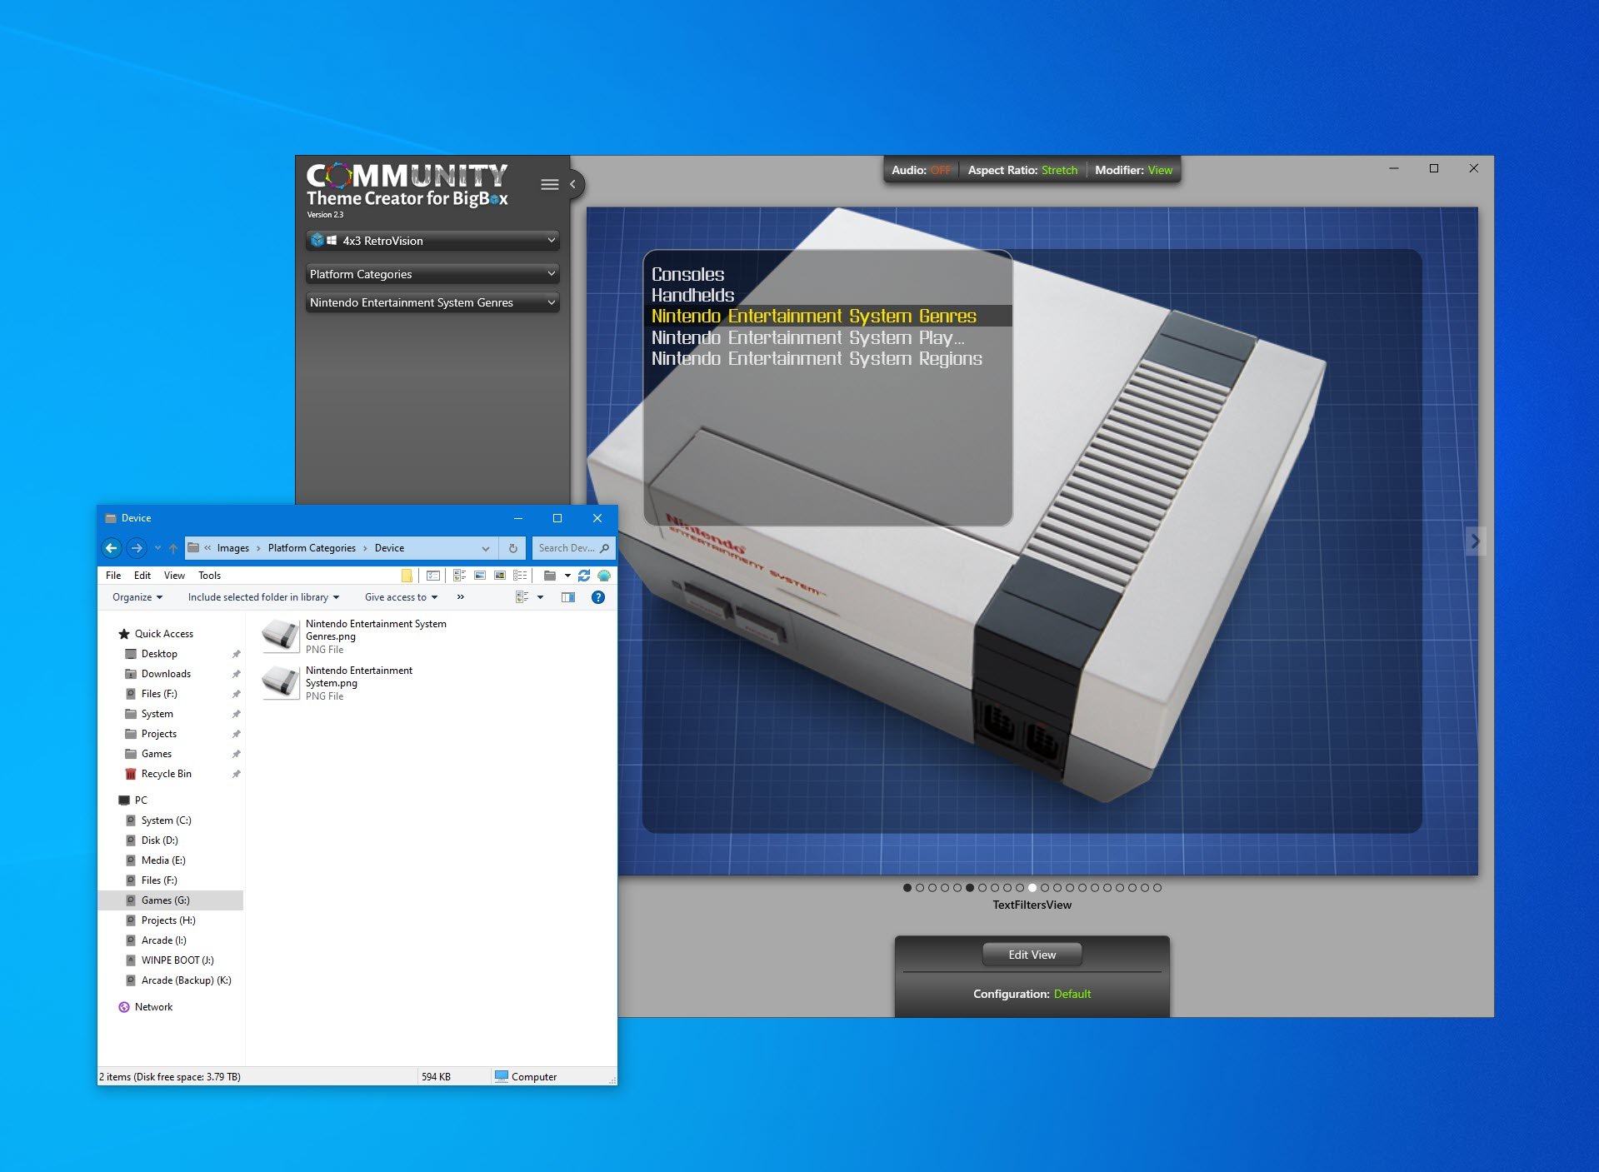The width and height of the screenshot is (1599, 1172).
Task: Refresh the explorer address bar location
Action: click(x=512, y=548)
